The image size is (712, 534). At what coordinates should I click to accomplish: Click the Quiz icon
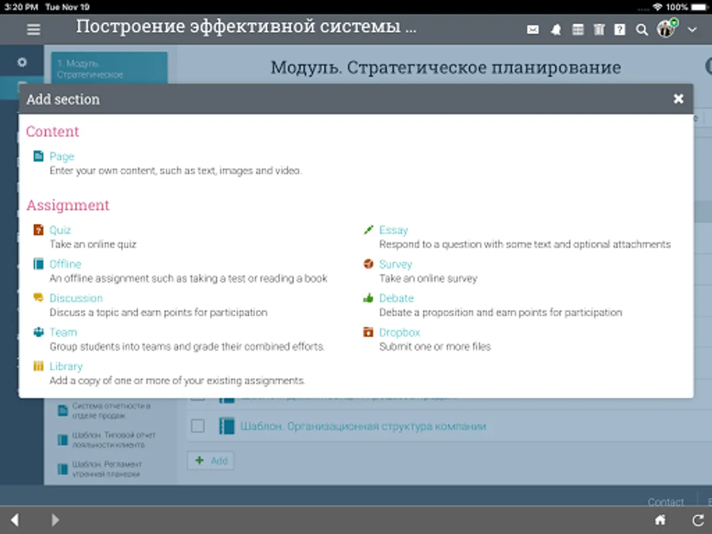click(x=39, y=230)
